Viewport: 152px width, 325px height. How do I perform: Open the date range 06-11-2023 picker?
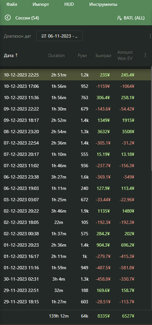click(59, 36)
